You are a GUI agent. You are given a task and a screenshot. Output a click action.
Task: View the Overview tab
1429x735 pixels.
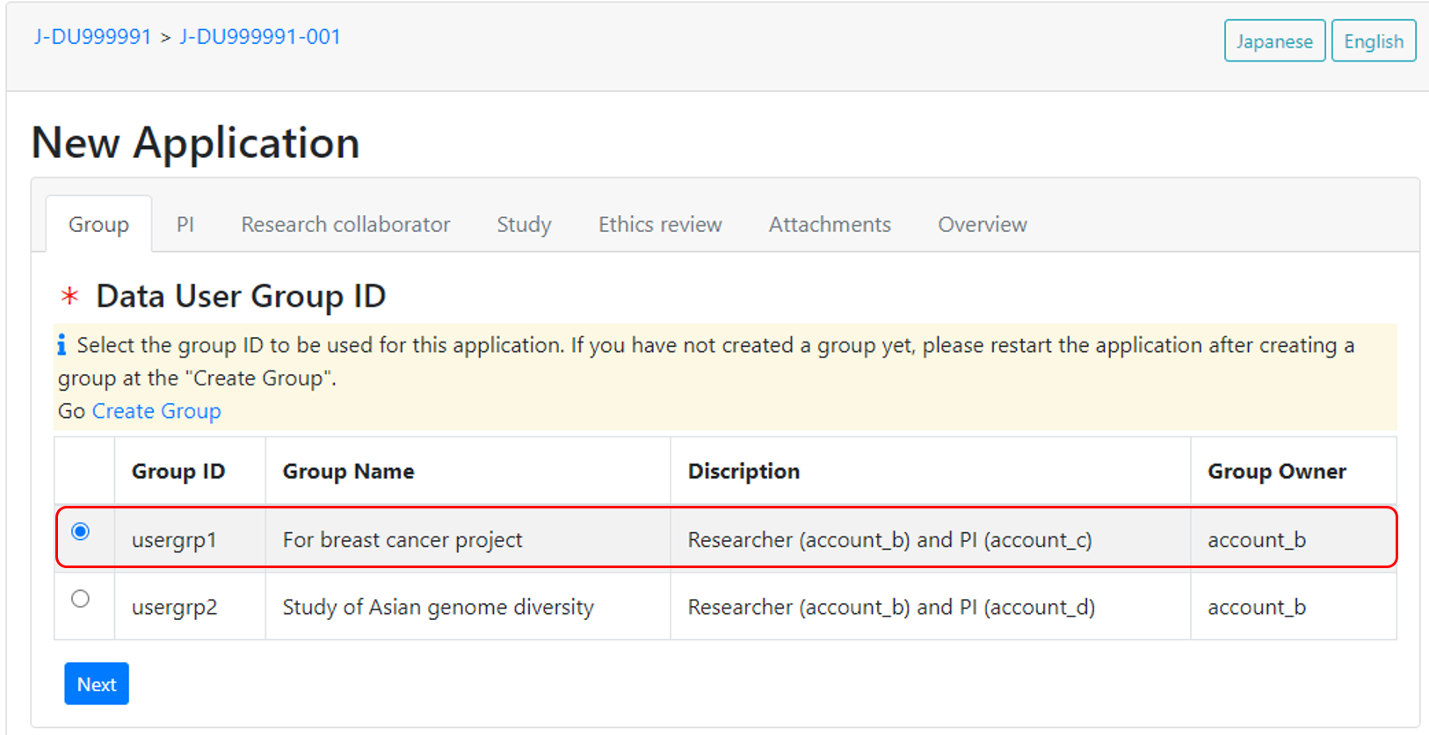click(982, 225)
